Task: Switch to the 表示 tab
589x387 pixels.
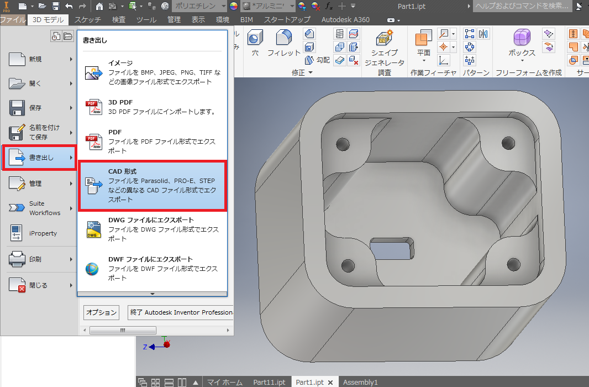Action: tap(198, 19)
